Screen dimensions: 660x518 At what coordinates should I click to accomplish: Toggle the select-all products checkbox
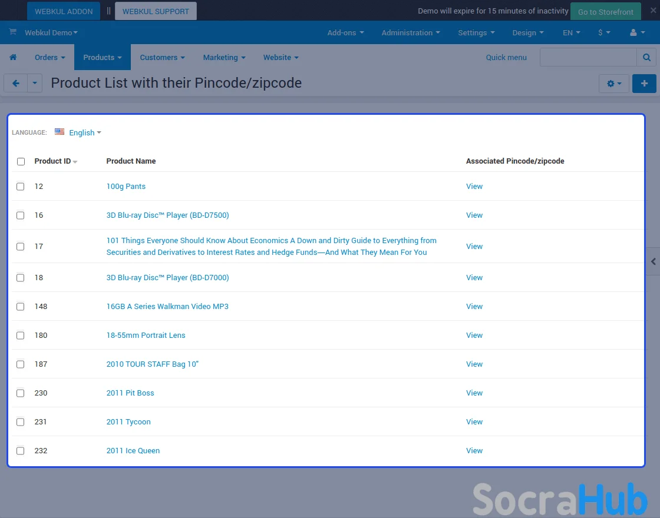tap(21, 161)
